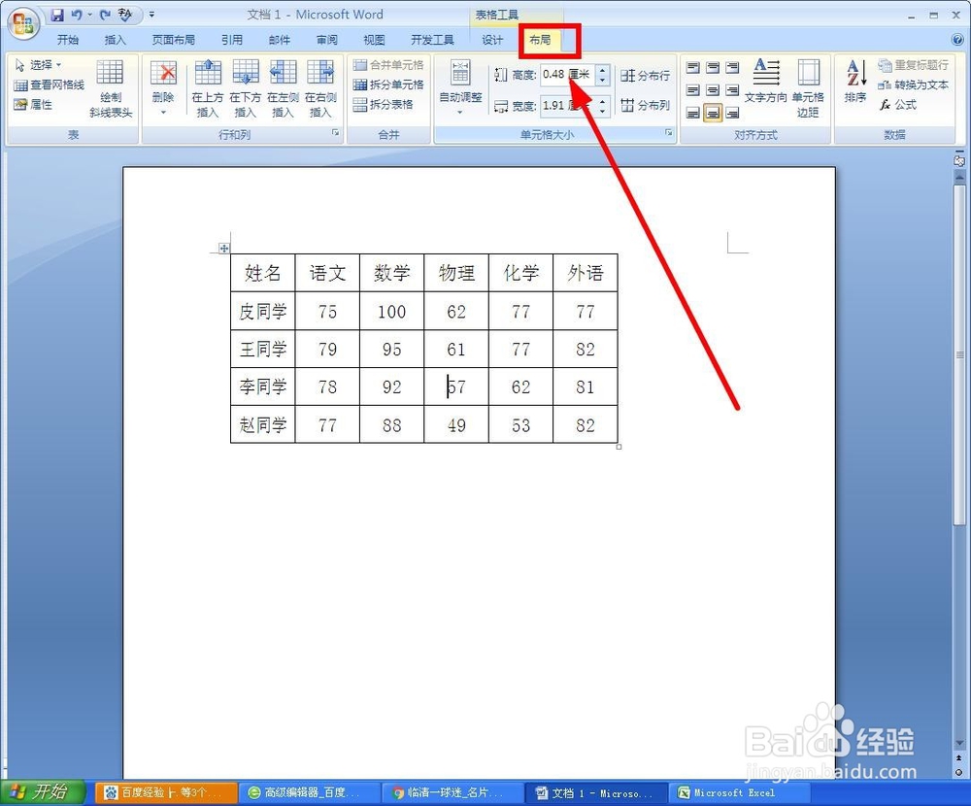Click the table resize handle at bottom-right

click(x=619, y=447)
